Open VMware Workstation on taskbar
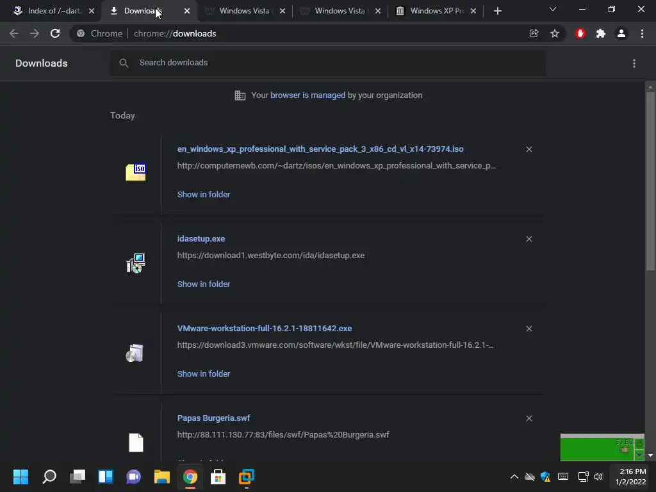Screen dimensions: 656x492 coord(247,477)
